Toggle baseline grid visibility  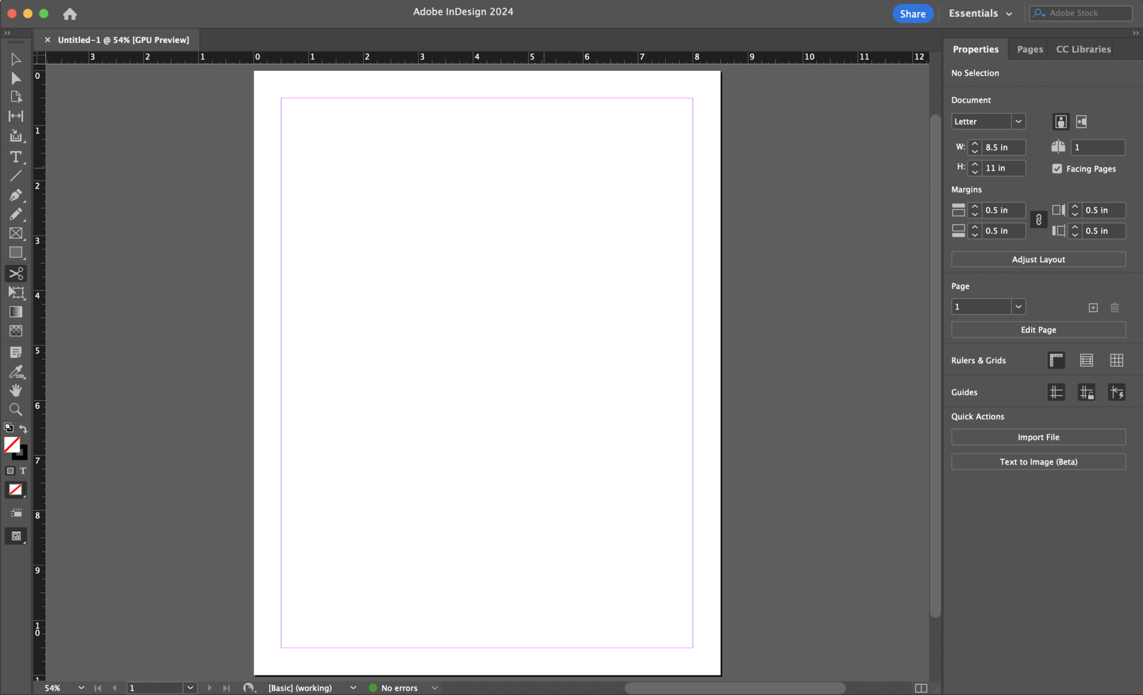tap(1086, 360)
